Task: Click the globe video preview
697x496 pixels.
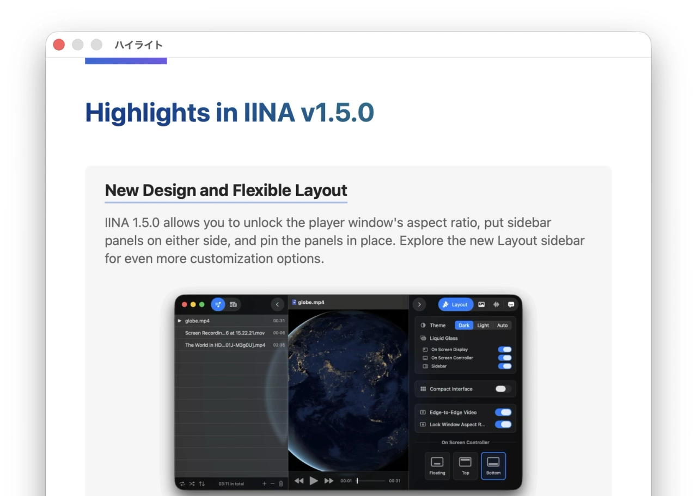Action: point(348,390)
